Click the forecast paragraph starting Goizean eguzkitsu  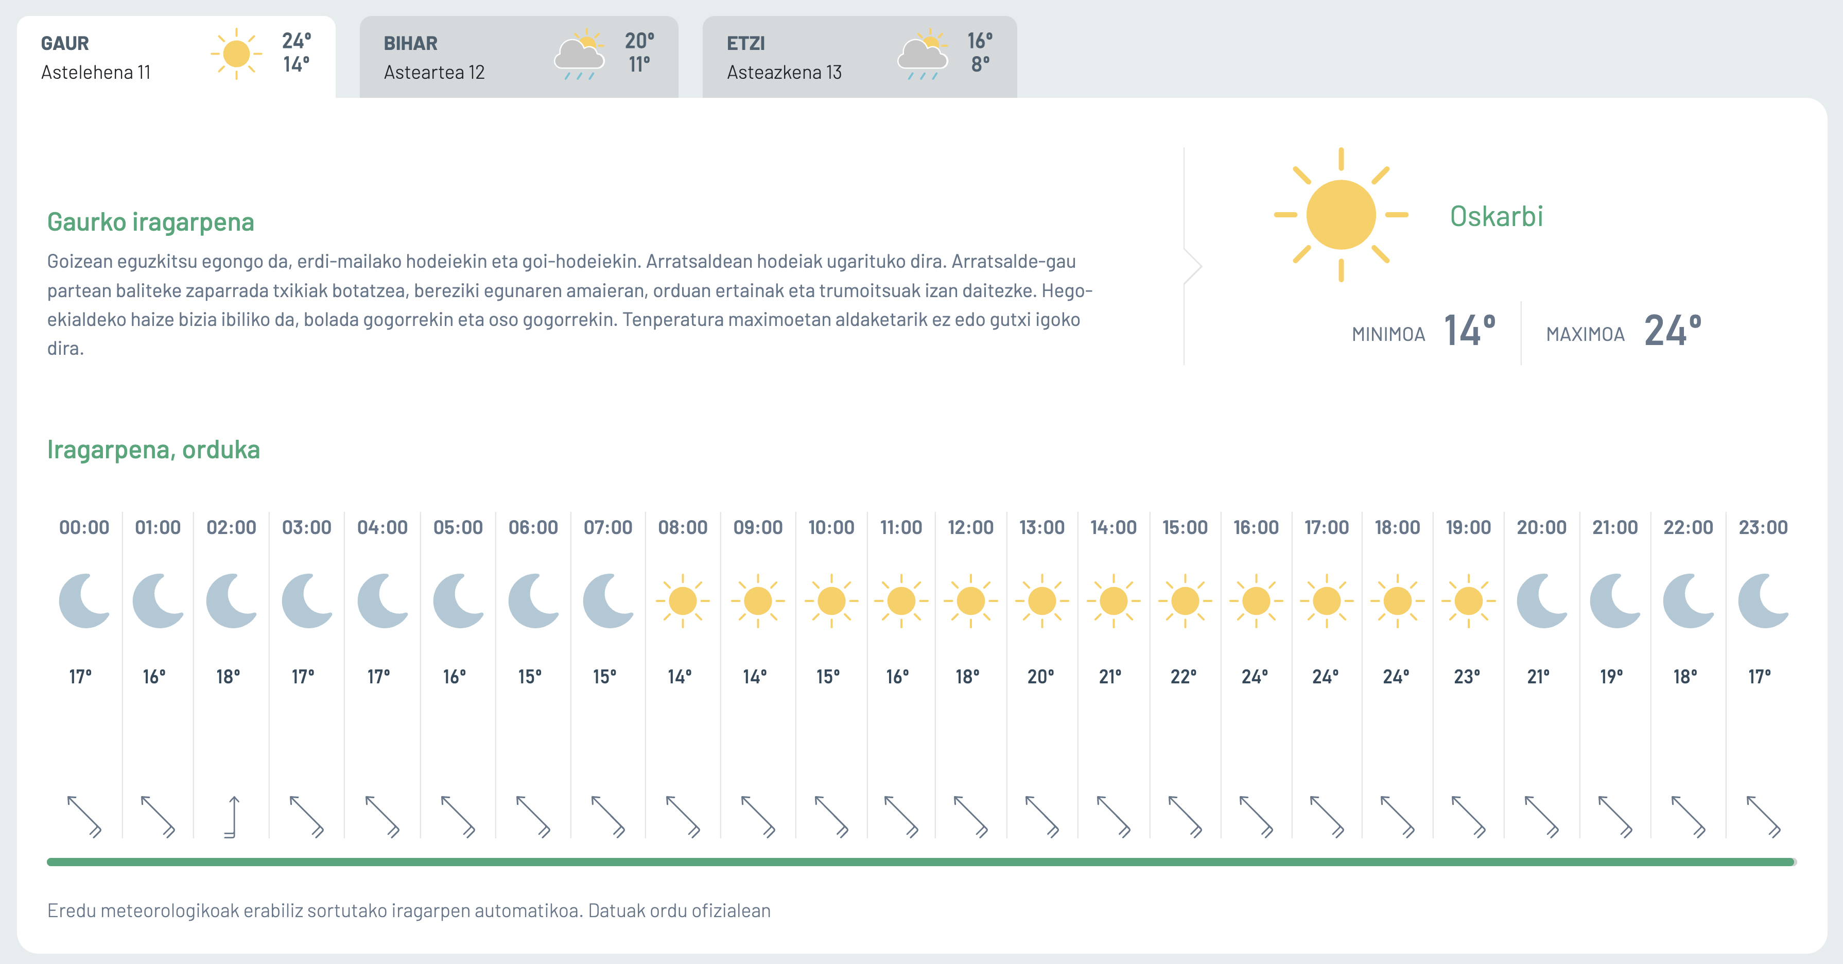[570, 305]
